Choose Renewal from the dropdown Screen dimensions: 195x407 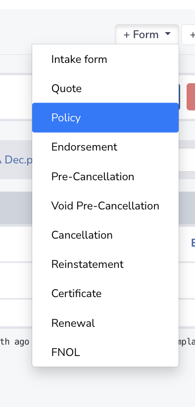[x=105, y=323]
